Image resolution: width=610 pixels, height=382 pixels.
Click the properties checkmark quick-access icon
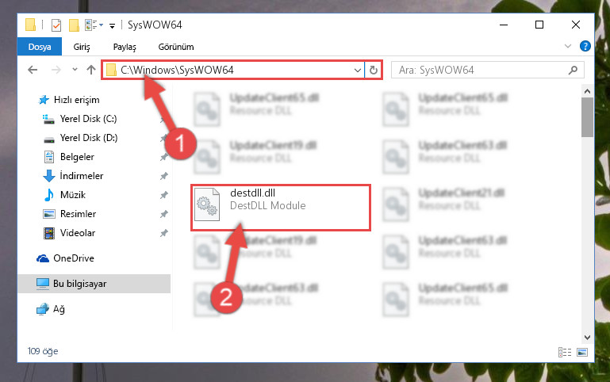click(x=56, y=25)
